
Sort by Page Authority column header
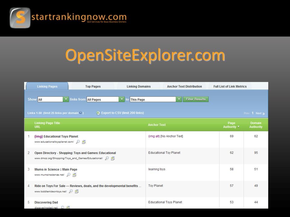pos(231,125)
